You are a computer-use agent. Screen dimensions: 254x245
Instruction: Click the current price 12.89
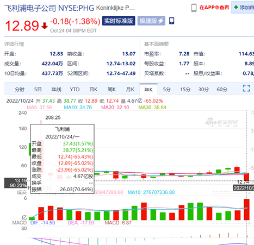tap(22, 26)
